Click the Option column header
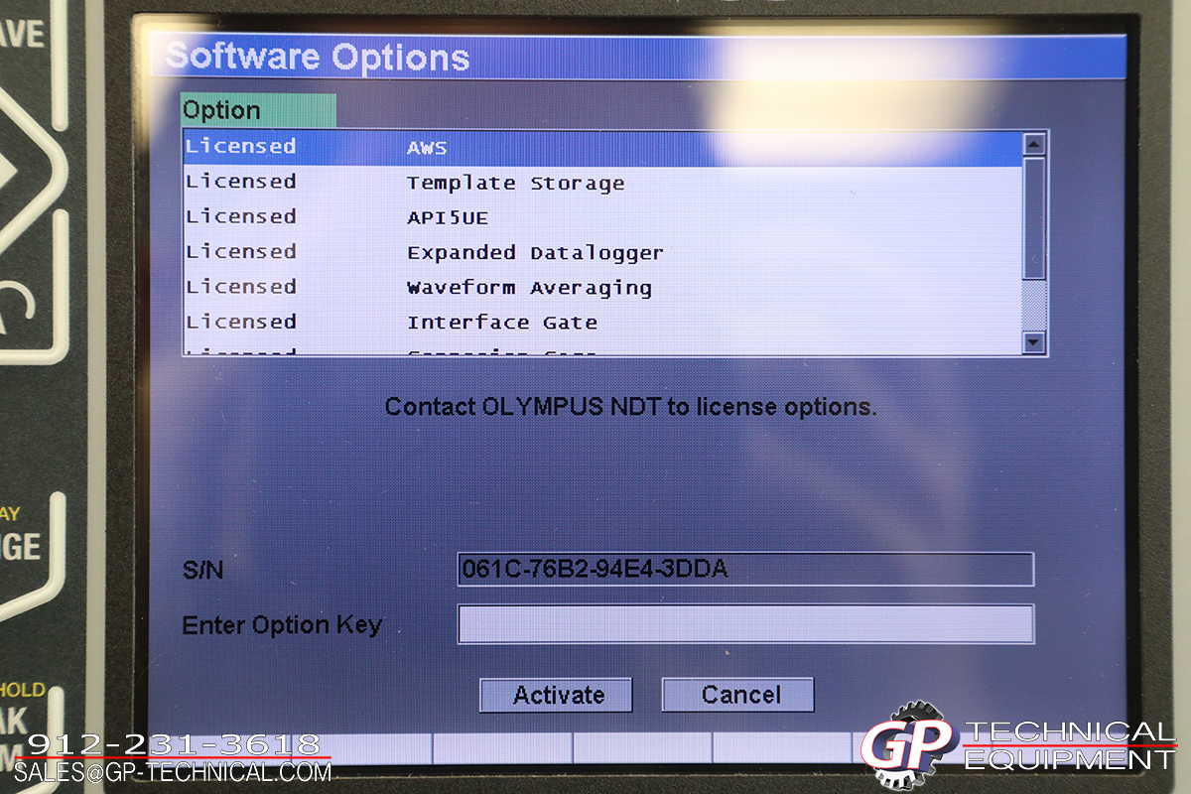 pyautogui.click(x=258, y=110)
